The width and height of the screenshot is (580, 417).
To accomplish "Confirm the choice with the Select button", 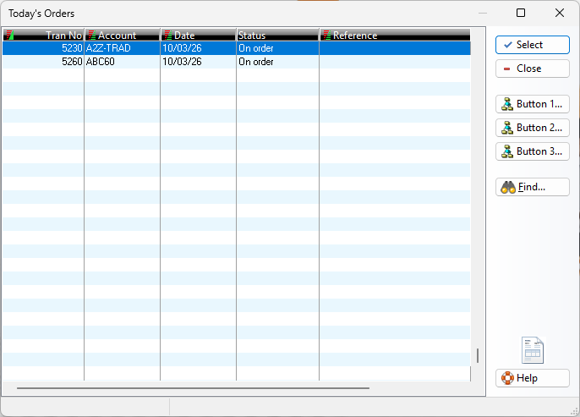I will pyautogui.click(x=532, y=45).
